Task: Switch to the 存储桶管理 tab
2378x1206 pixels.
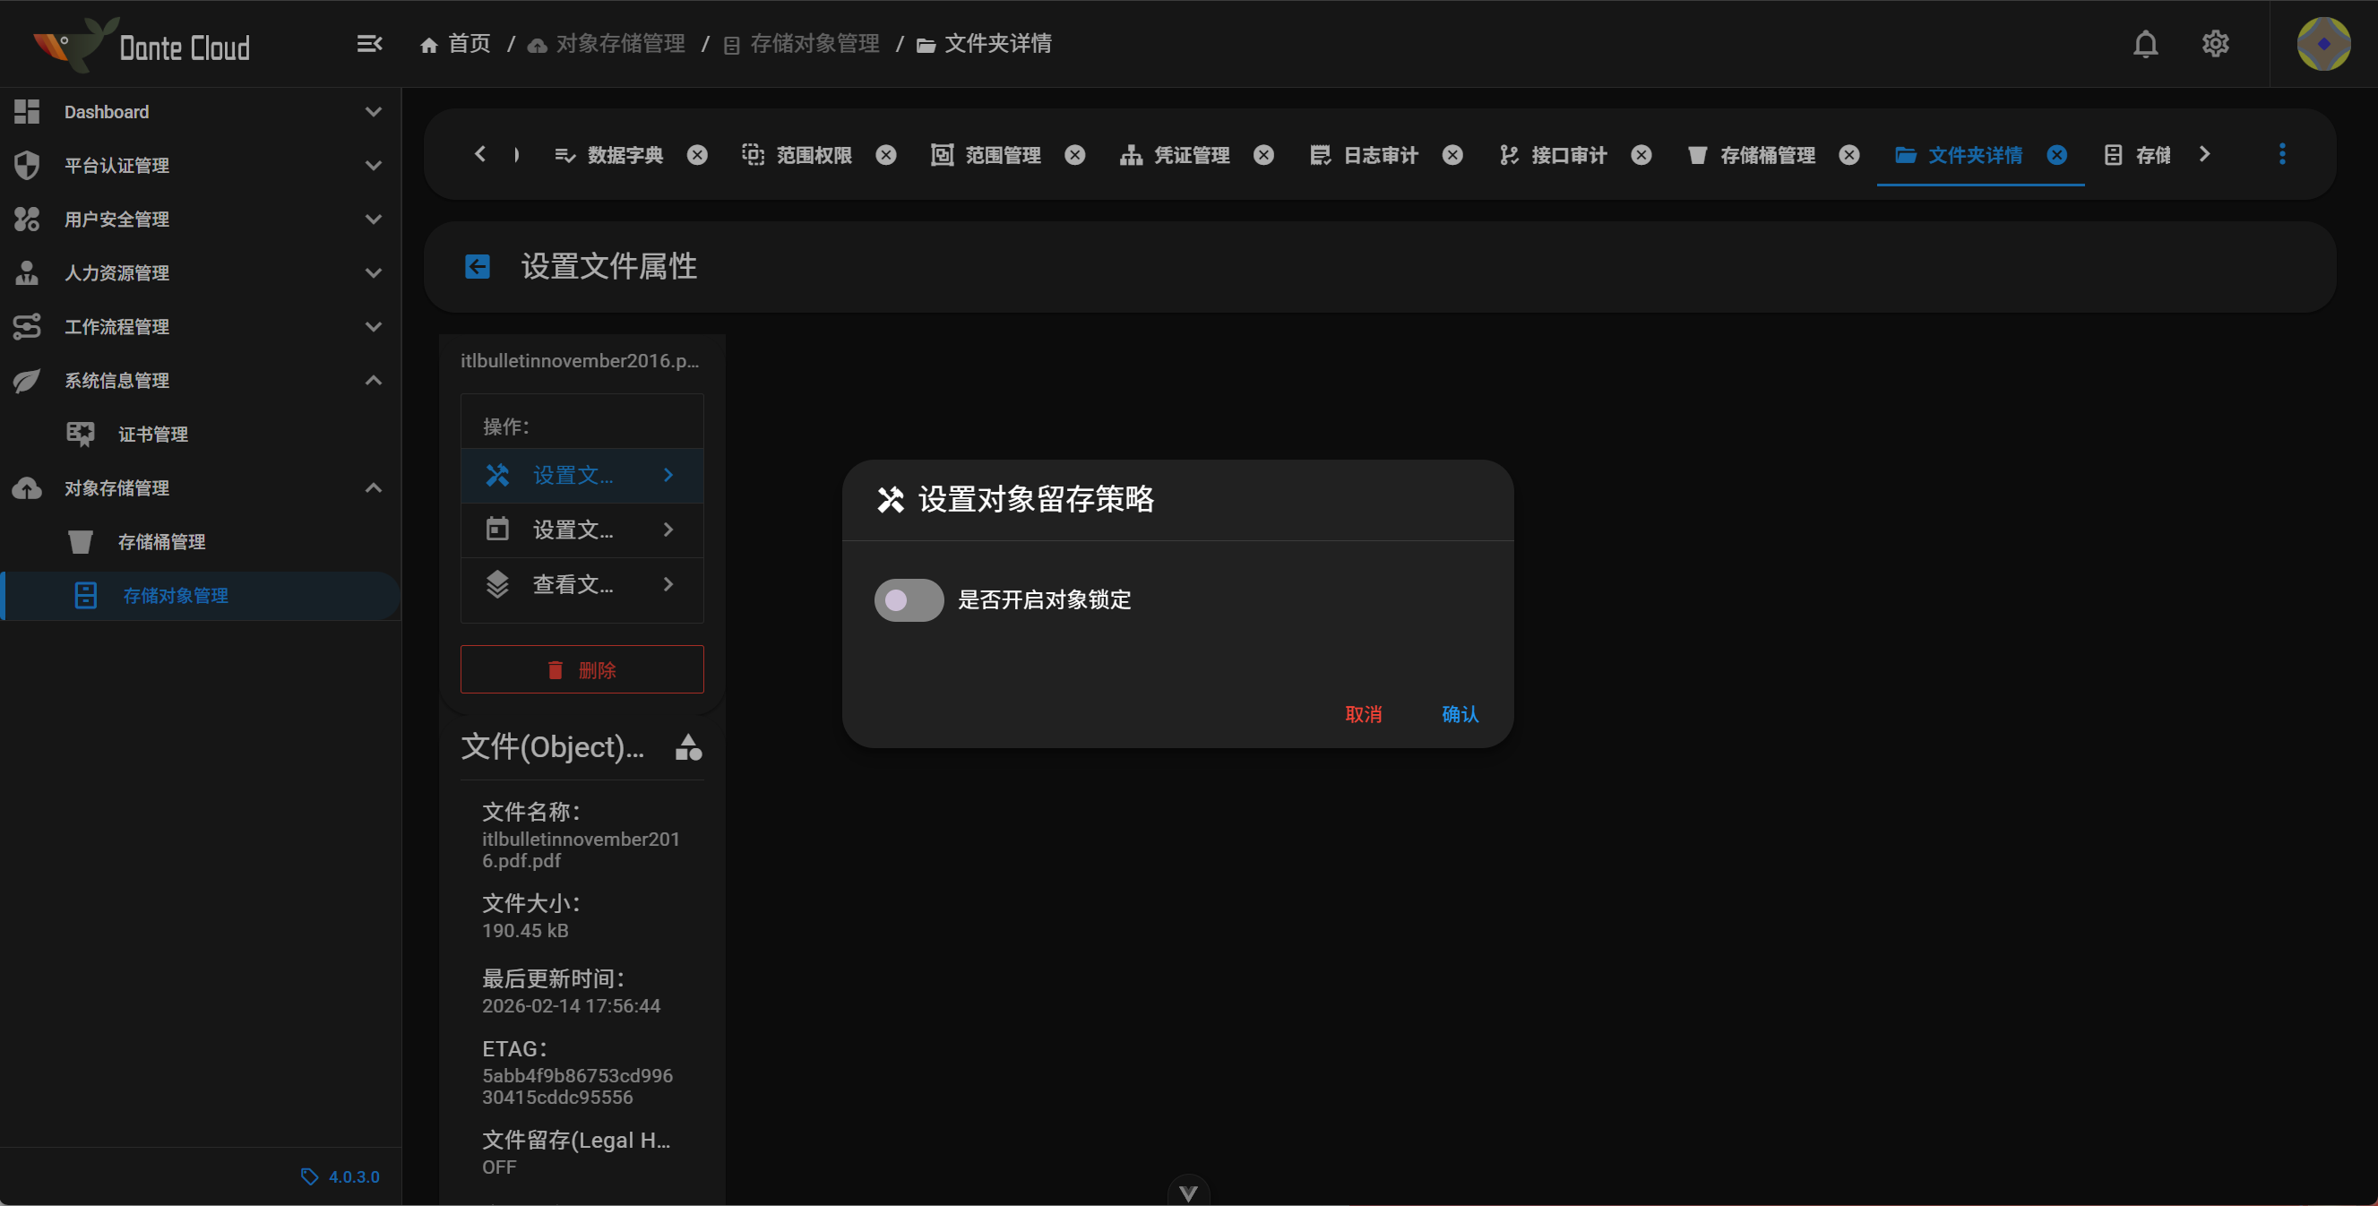Action: (1768, 154)
